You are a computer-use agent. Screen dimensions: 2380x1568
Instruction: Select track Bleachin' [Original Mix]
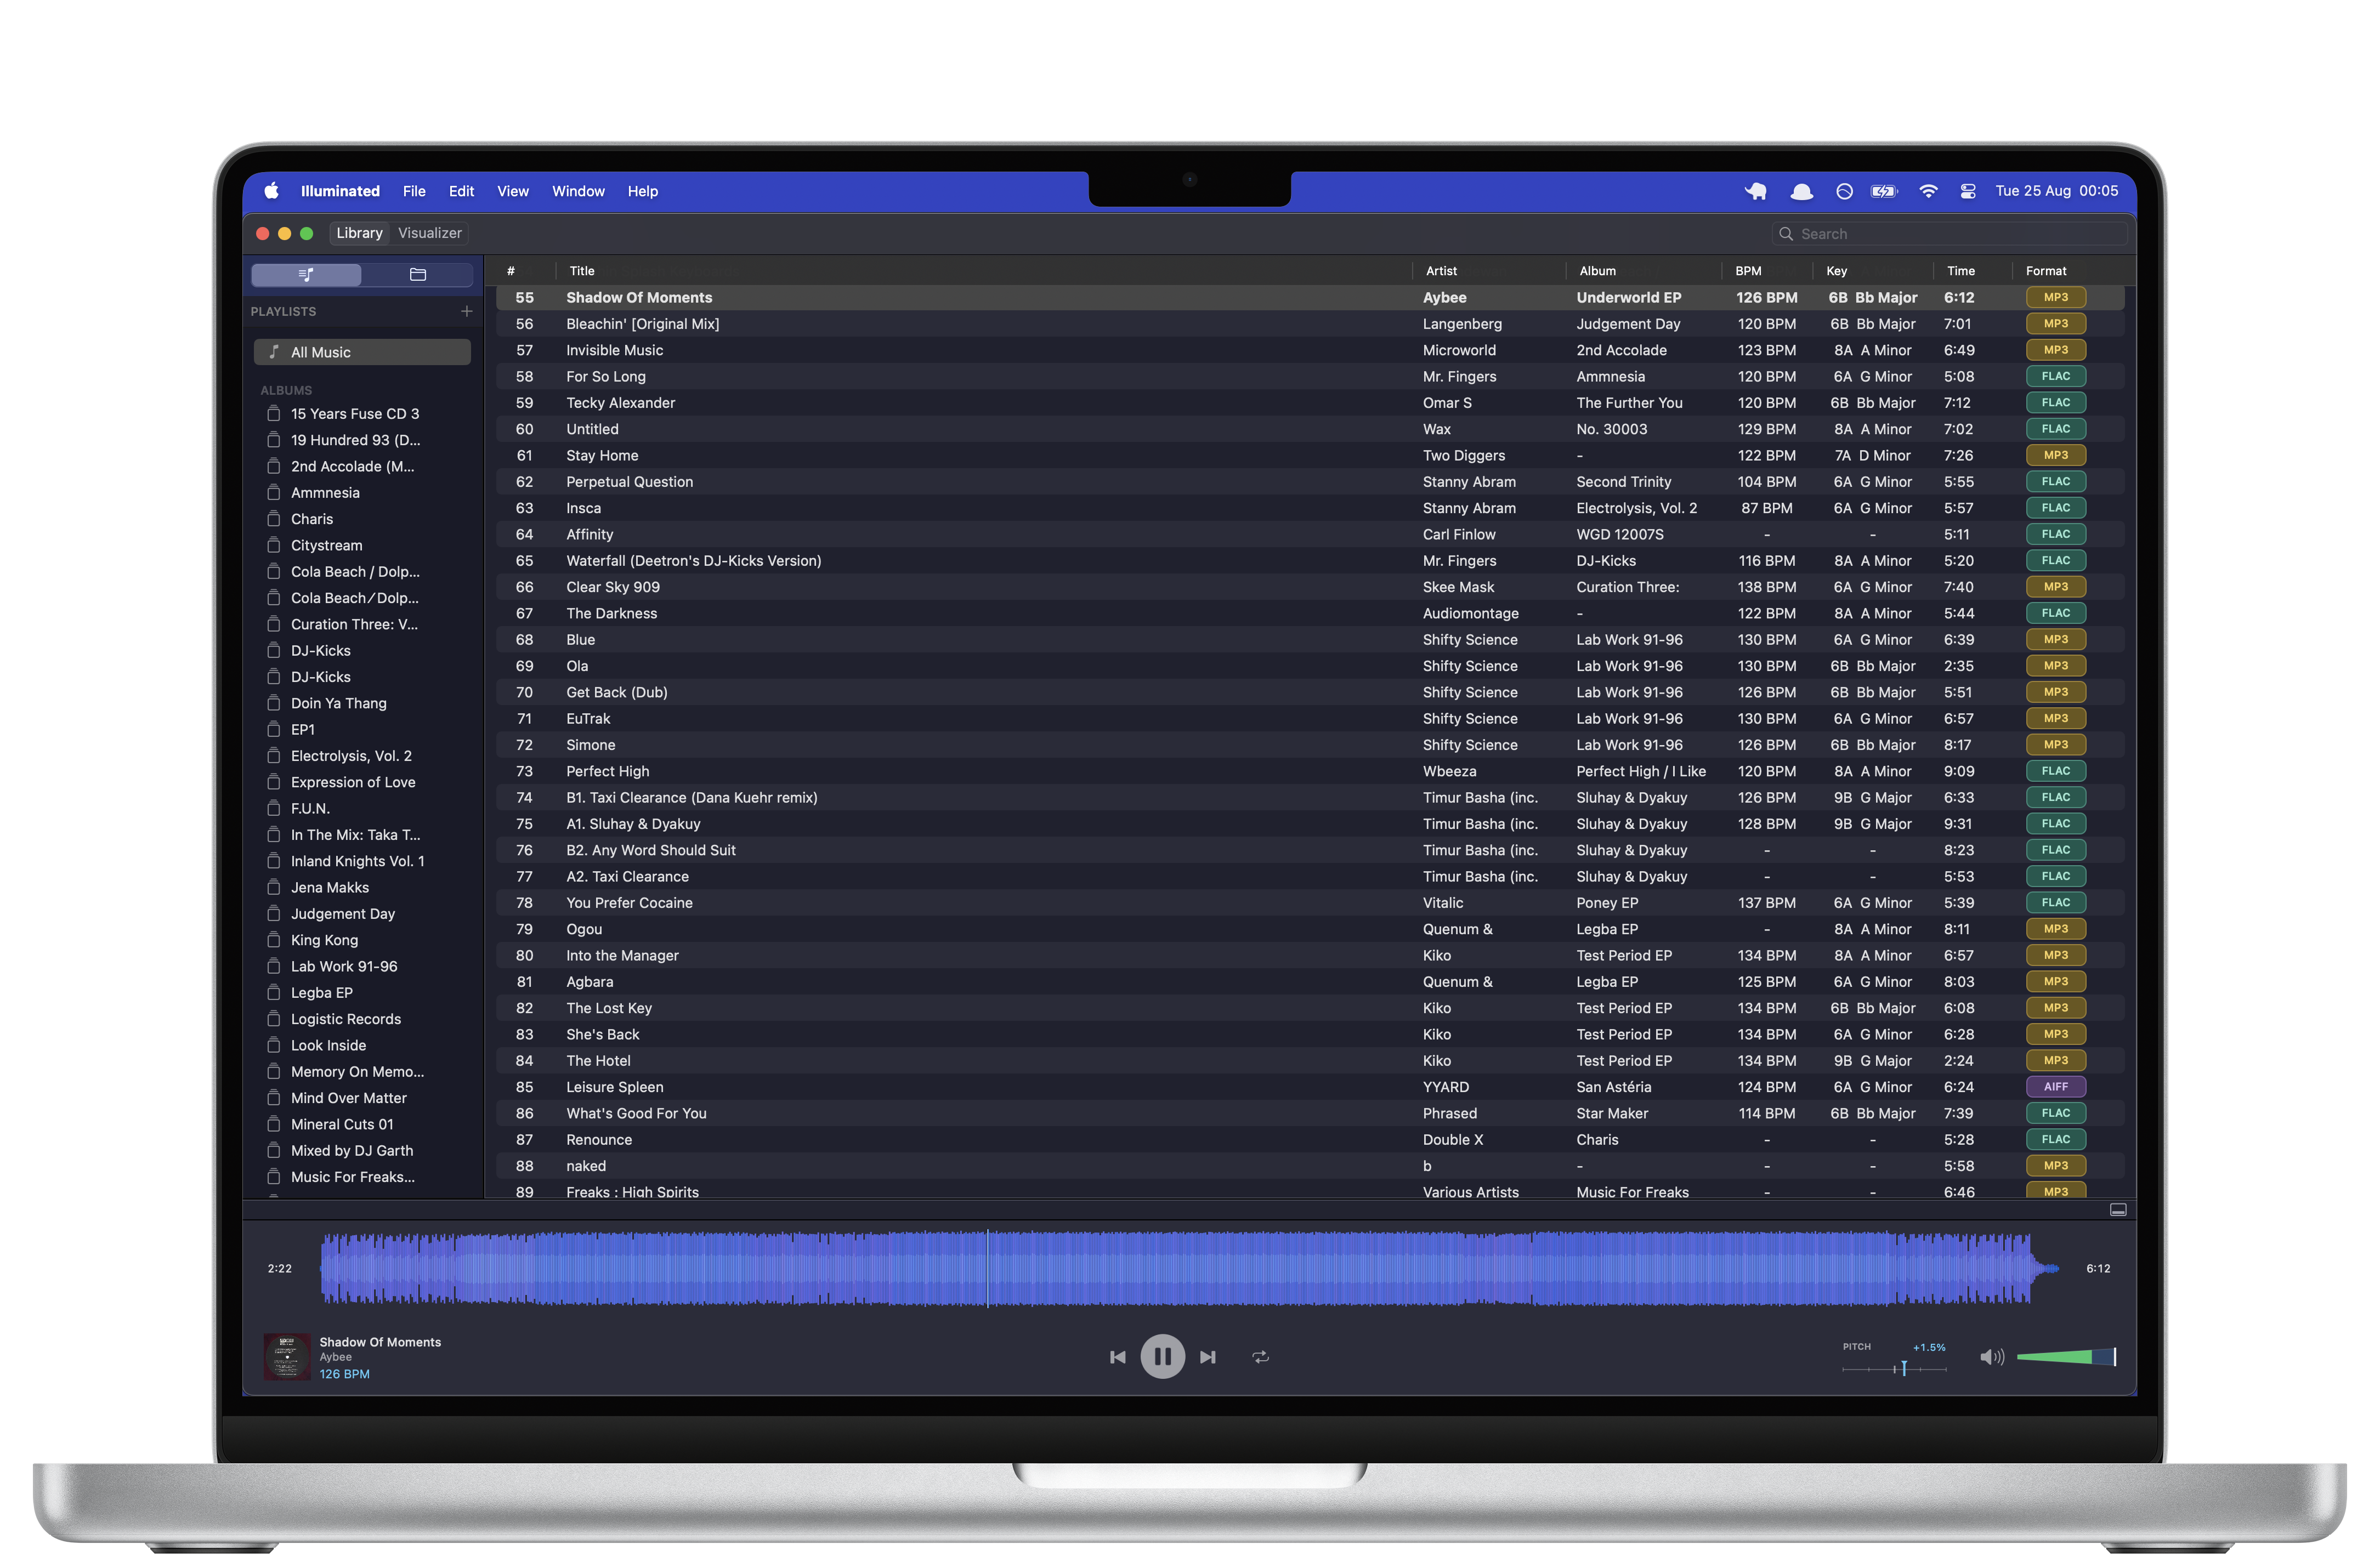(1309, 324)
